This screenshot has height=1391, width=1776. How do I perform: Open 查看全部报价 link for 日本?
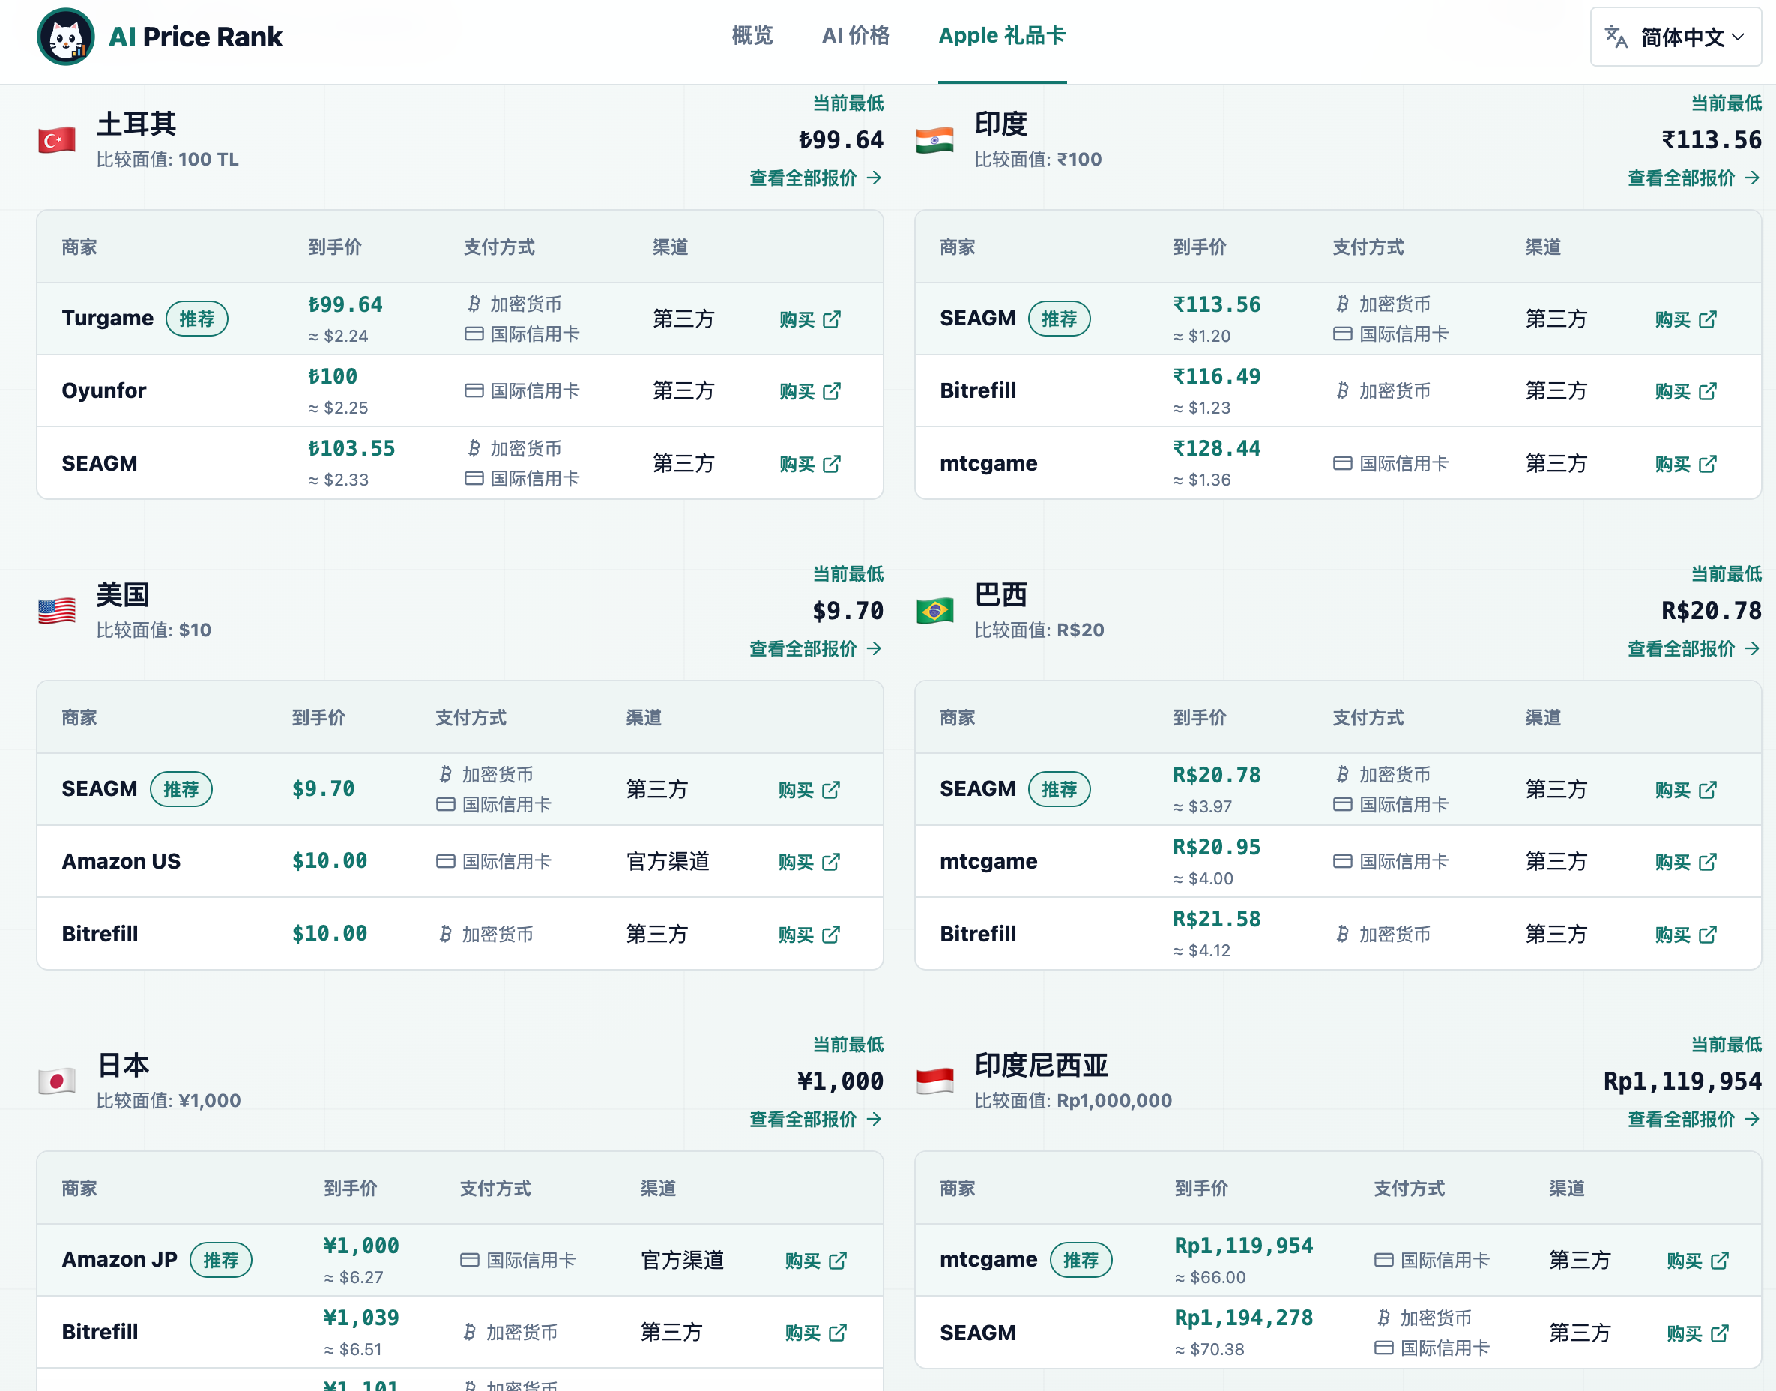816,1119
